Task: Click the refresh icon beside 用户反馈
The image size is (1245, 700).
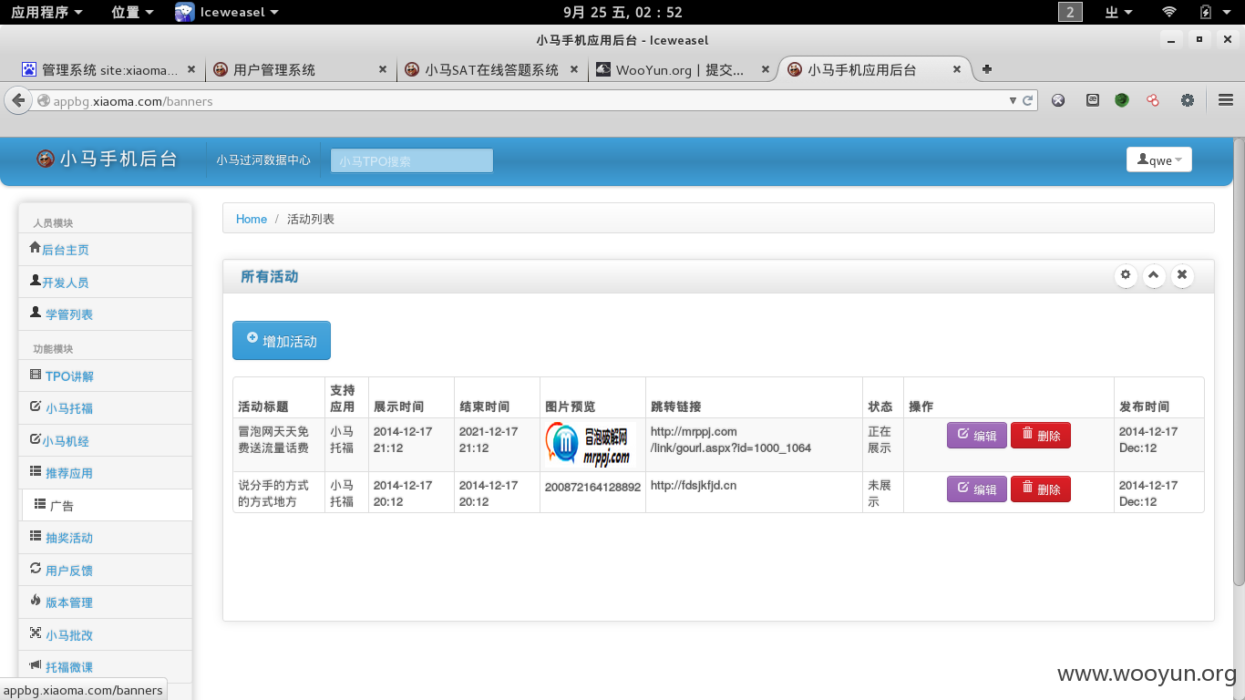Action: pyautogui.click(x=36, y=569)
